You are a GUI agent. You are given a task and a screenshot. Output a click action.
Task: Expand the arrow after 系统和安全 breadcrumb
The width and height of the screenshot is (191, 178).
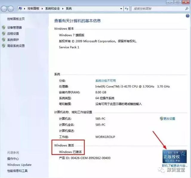tap(63, 9)
